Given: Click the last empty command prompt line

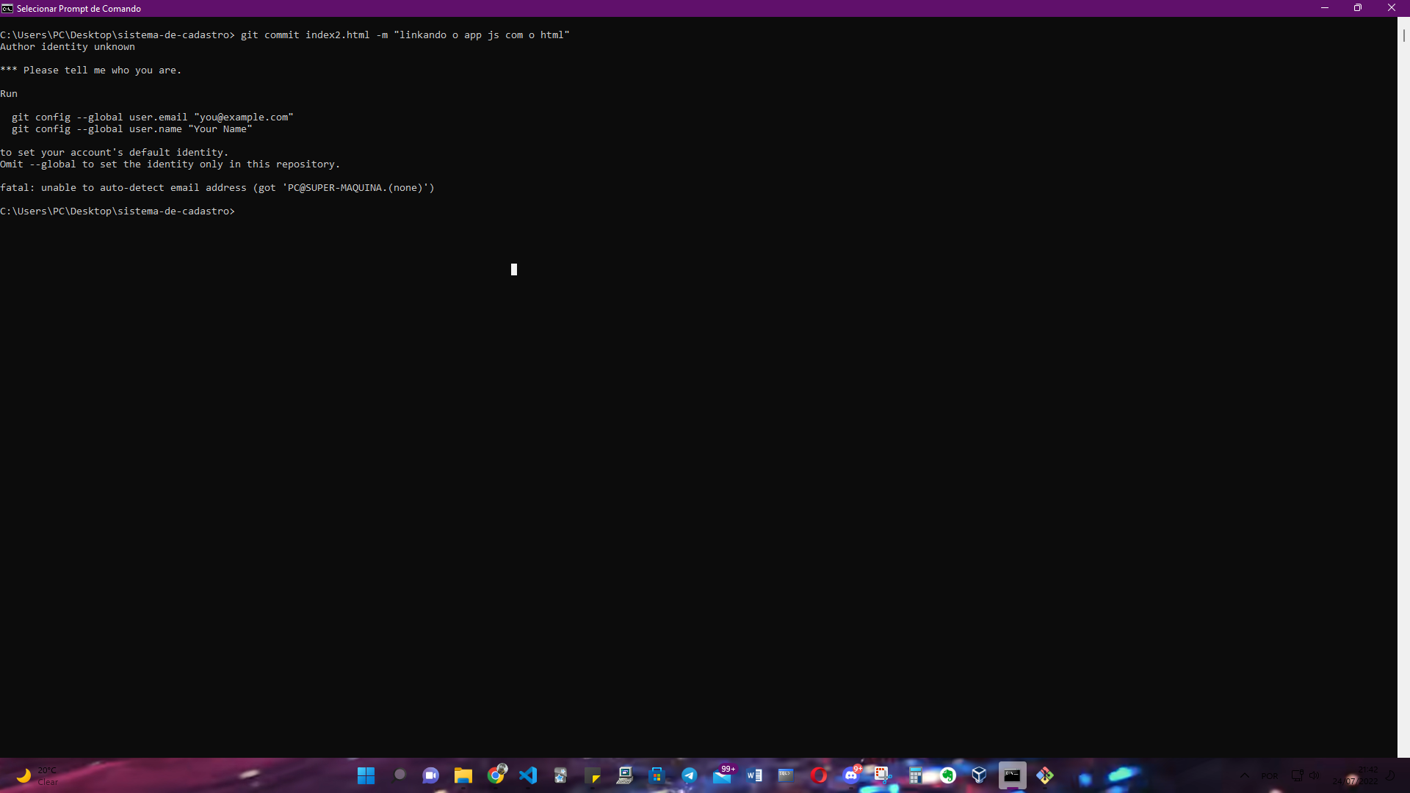Looking at the screenshot, I should (117, 211).
